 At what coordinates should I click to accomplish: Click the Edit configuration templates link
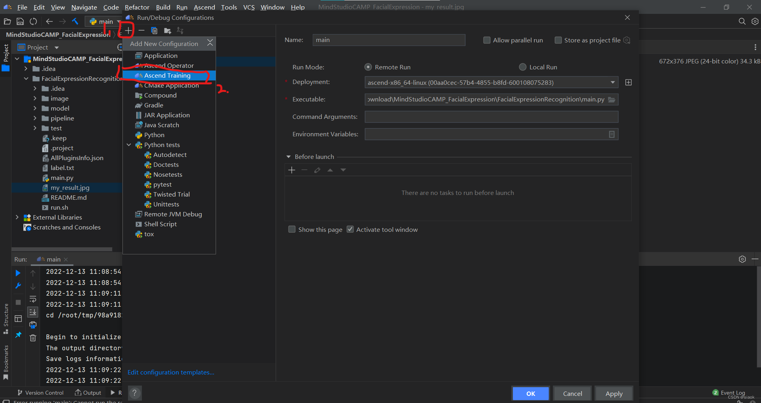click(170, 372)
